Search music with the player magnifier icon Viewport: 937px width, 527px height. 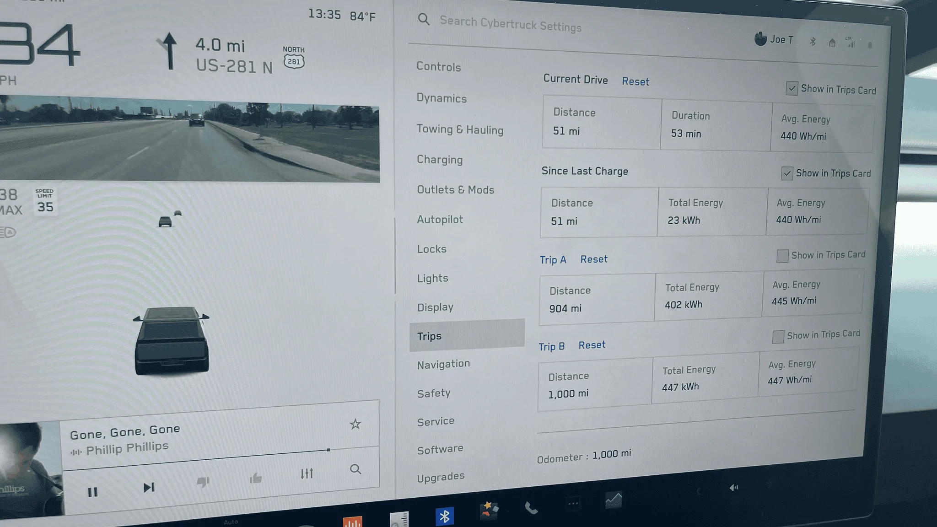(x=355, y=469)
